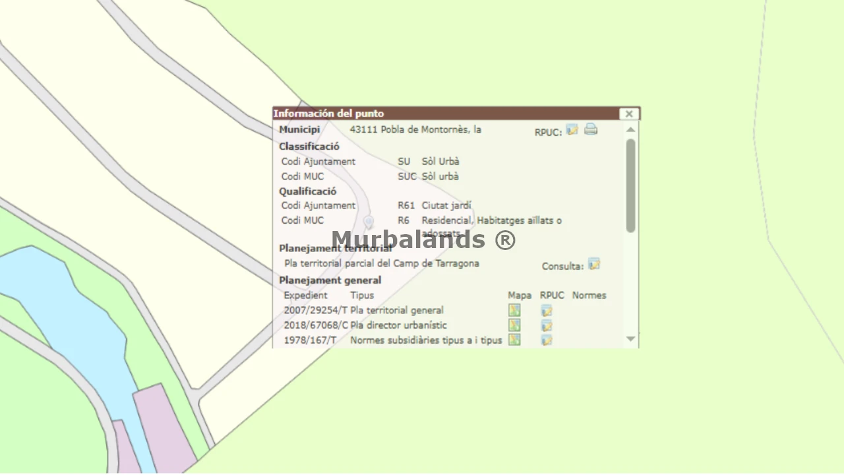This screenshot has height=475, width=844.
Task: Open the Consulta icon for Pla territorial parcial
Action: pyautogui.click(x=594, y=264)
